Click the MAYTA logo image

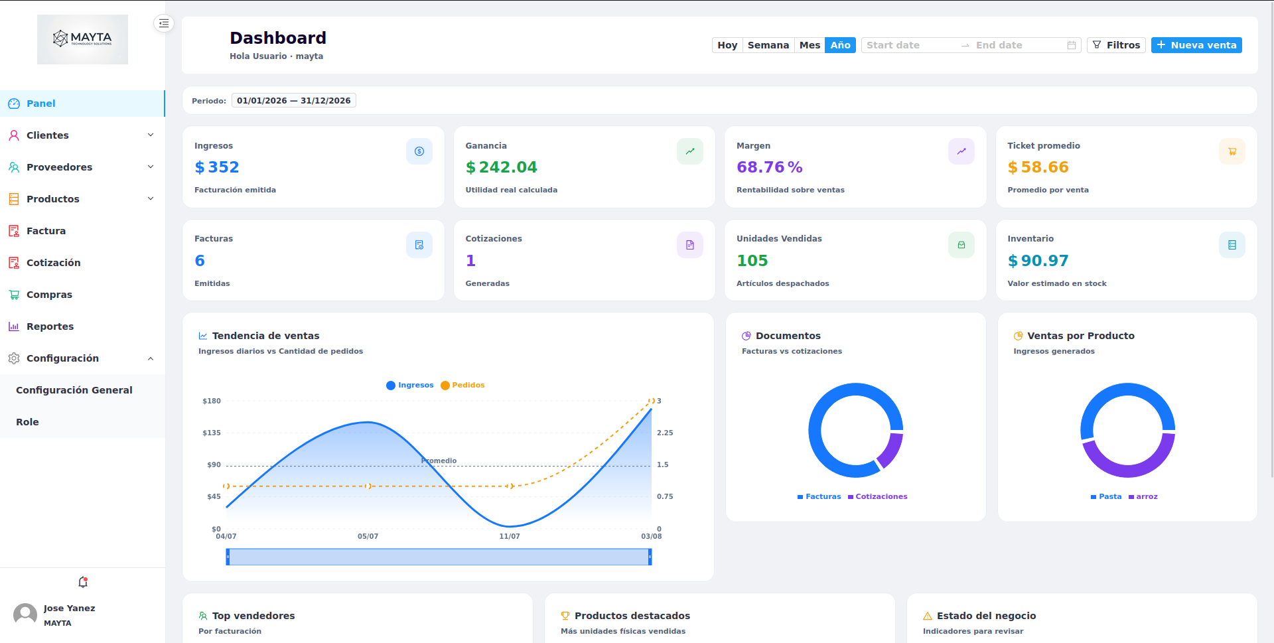point(82,40)
